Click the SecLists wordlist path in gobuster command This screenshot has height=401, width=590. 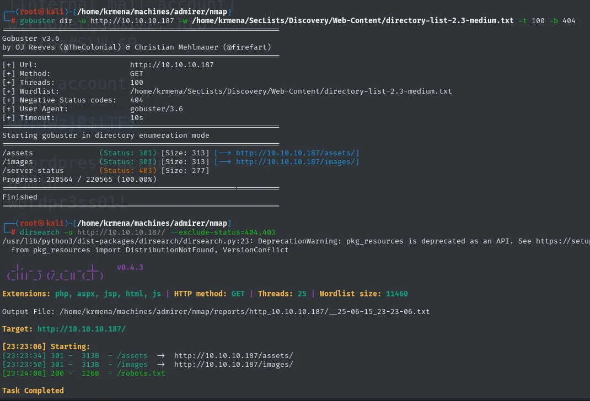[x=352, y=21]
